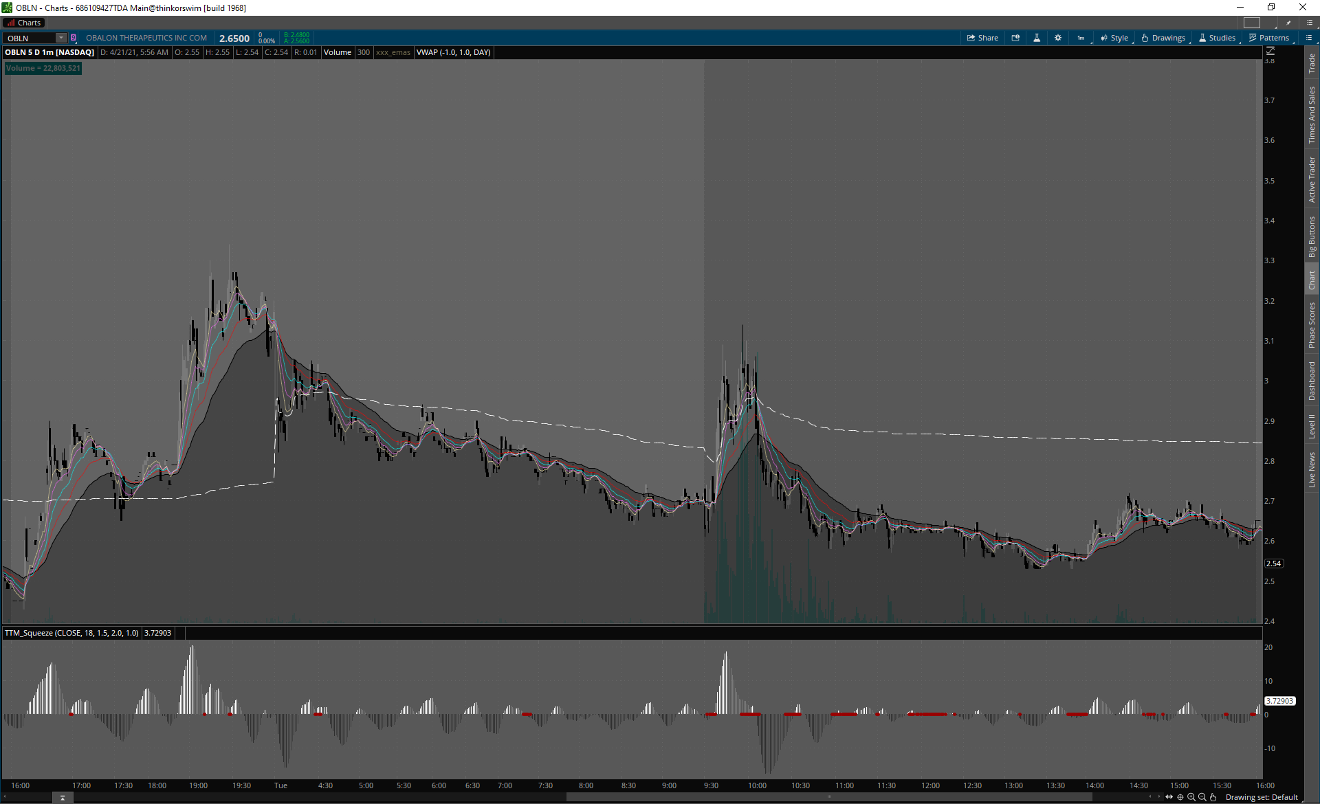Open the 1m timeframe selector
This screenshot has height=804, width=1320.
pyautogui.click(x=1081, y=38)
